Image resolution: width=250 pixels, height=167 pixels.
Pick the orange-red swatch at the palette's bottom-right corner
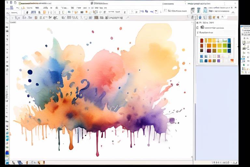pos(232,61)
